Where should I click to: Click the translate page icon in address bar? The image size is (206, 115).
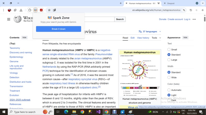point(54,10)
